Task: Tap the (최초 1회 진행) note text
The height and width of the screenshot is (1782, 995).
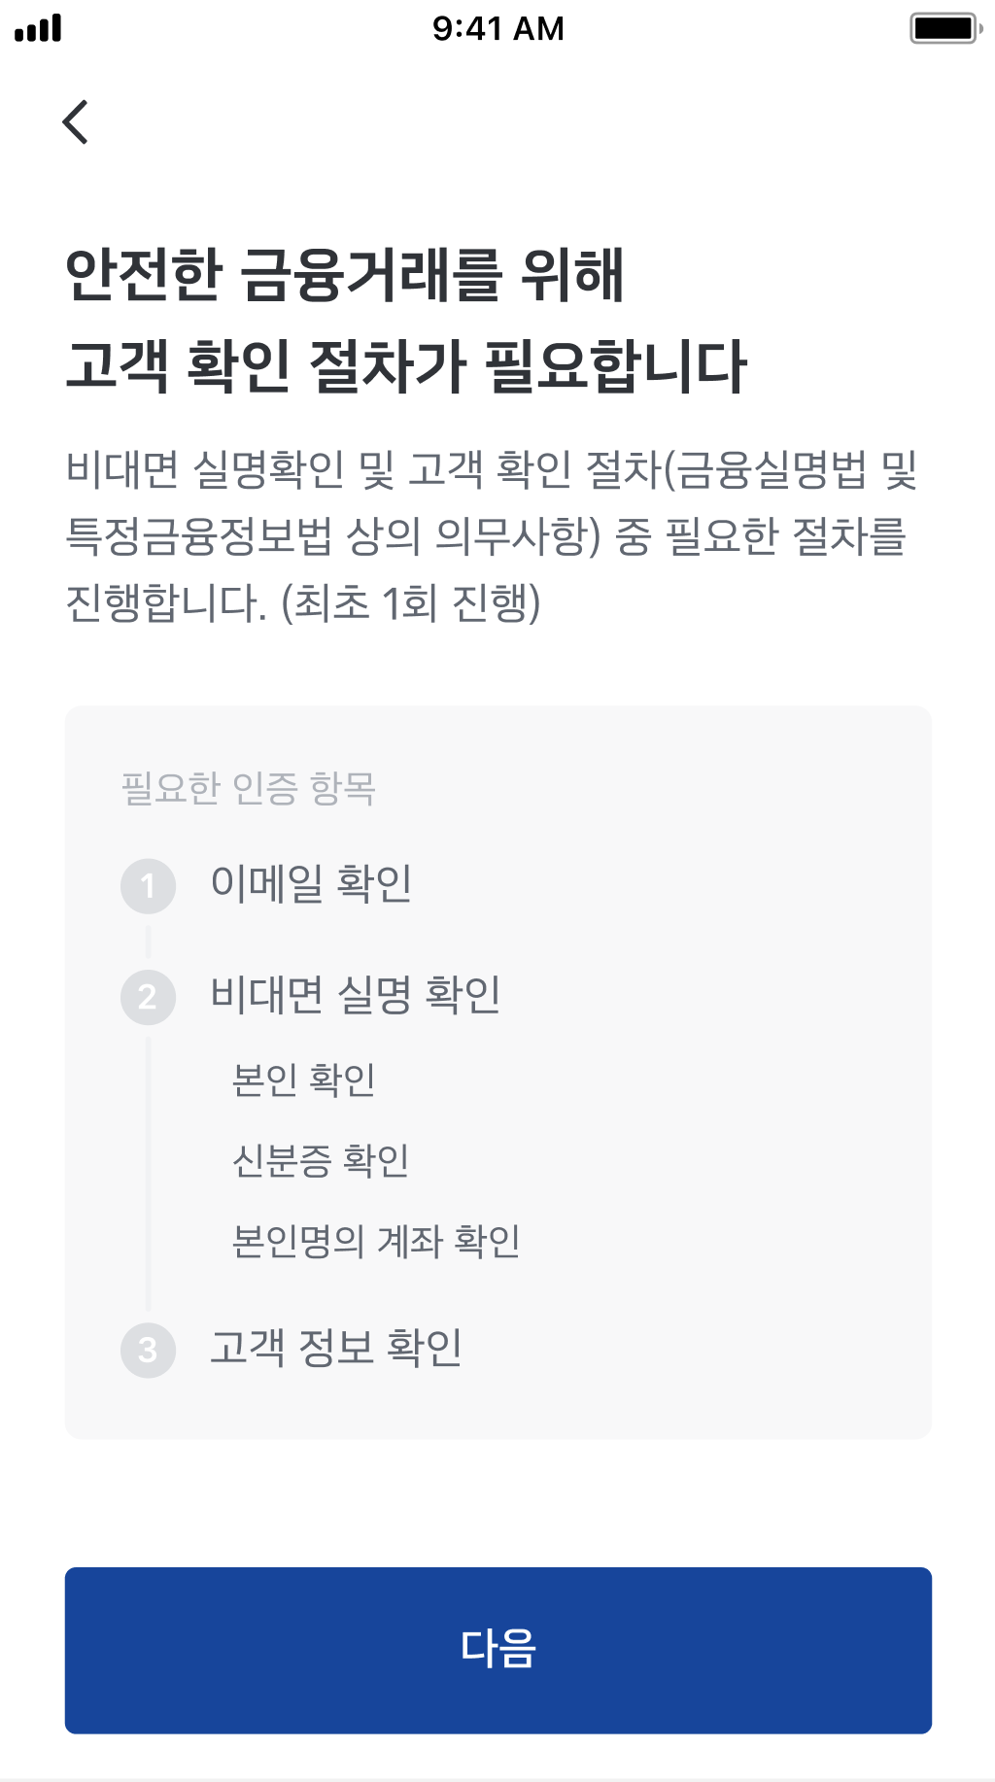Action: click(x=411, y=602)
